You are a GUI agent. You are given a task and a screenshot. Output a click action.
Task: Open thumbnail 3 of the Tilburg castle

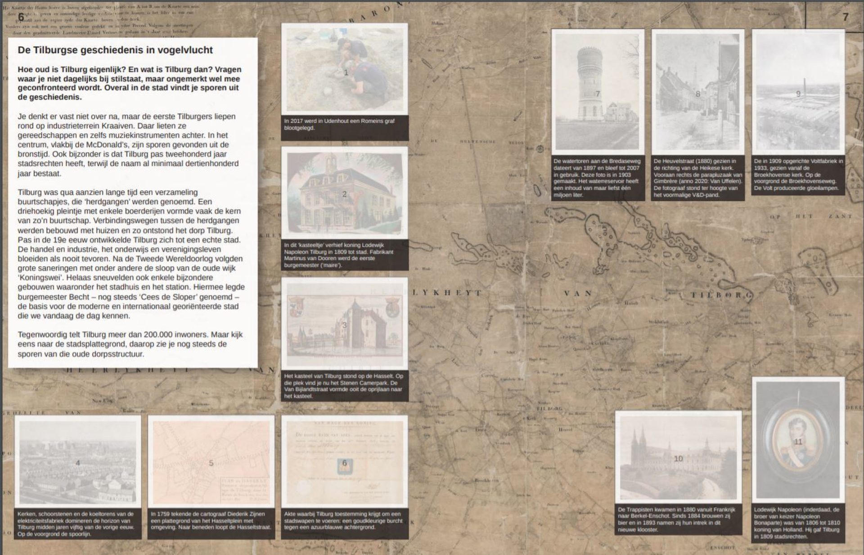[345, 324]
